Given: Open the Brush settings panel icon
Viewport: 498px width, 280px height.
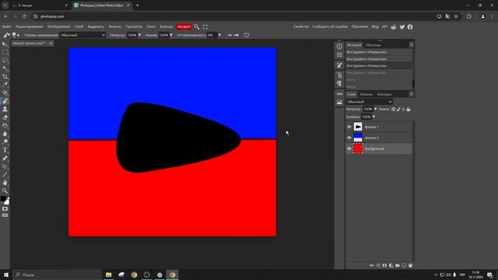Looking at the screenshot, I should point(339,65).
